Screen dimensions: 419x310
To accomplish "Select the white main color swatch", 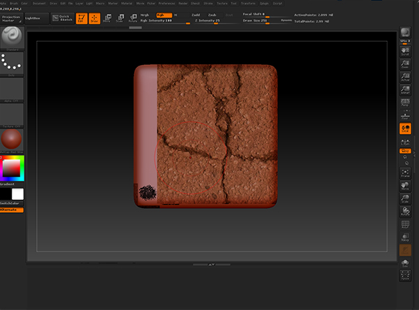I will [17, 194].
